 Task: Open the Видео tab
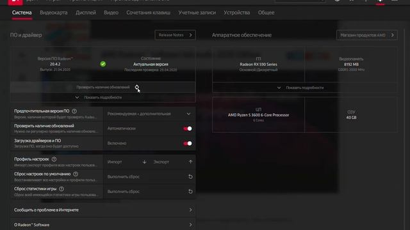[111, 13]
